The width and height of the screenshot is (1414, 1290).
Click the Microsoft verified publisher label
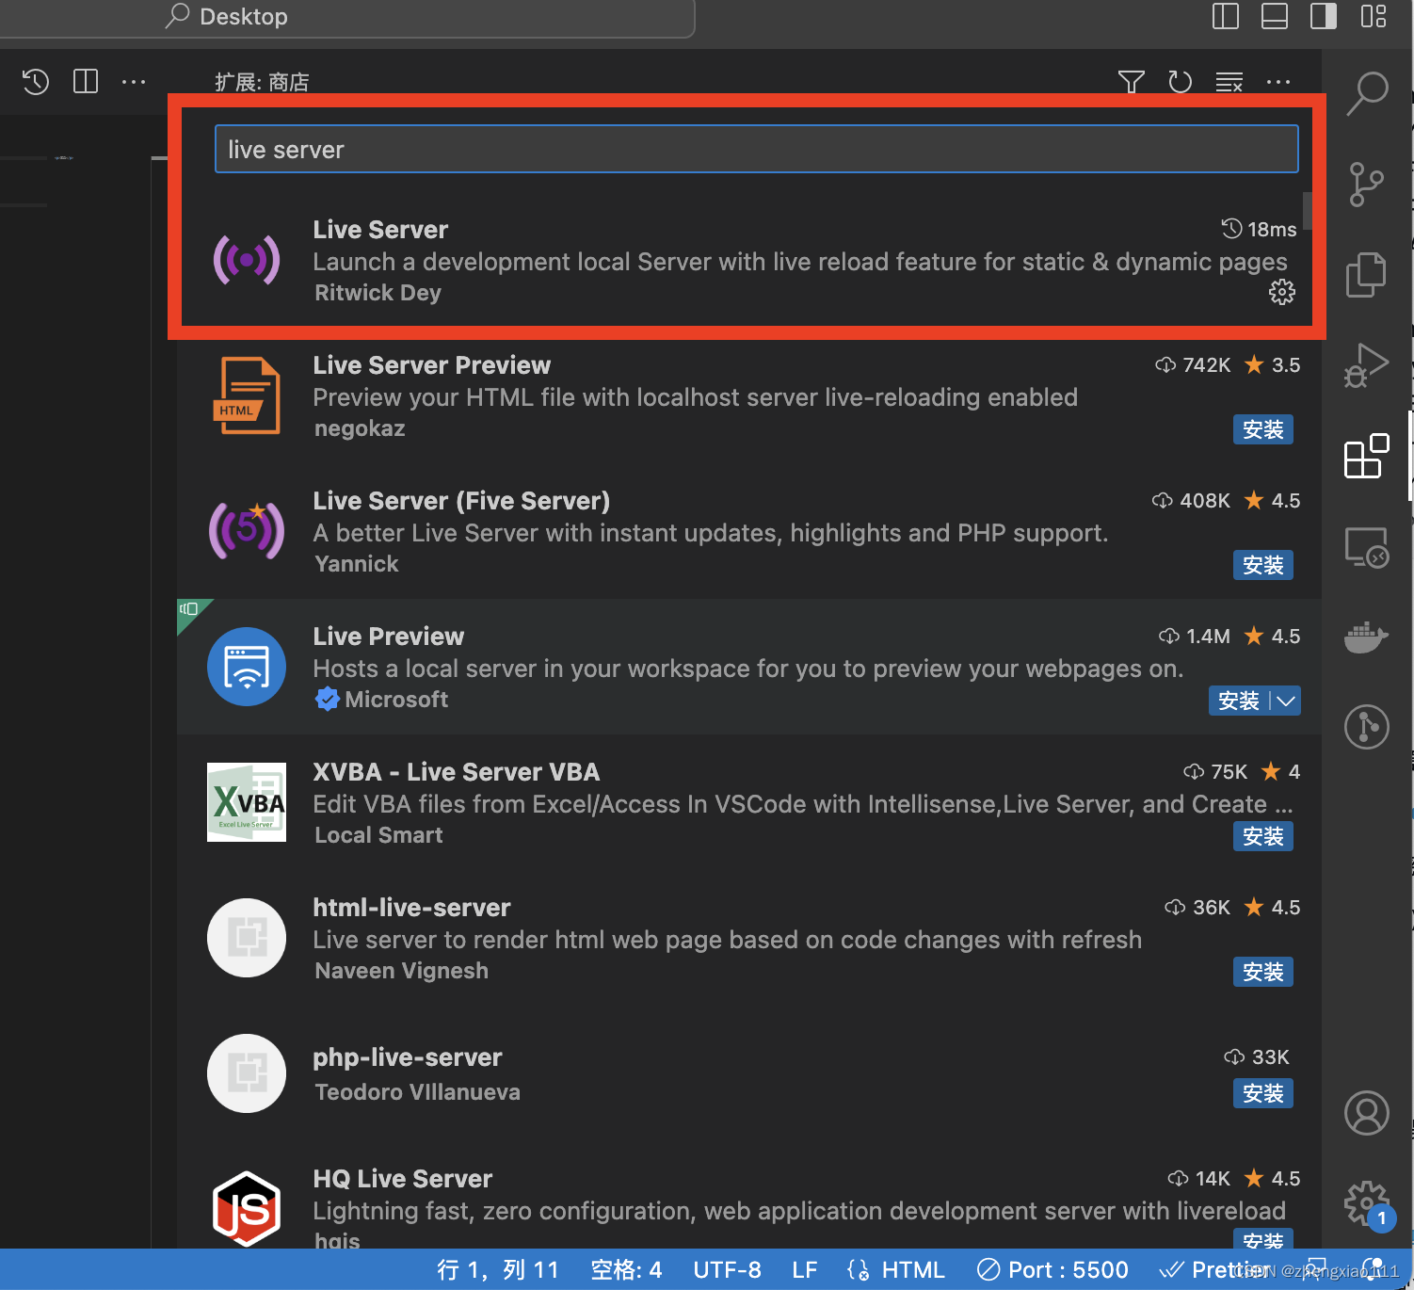(382, 700)
